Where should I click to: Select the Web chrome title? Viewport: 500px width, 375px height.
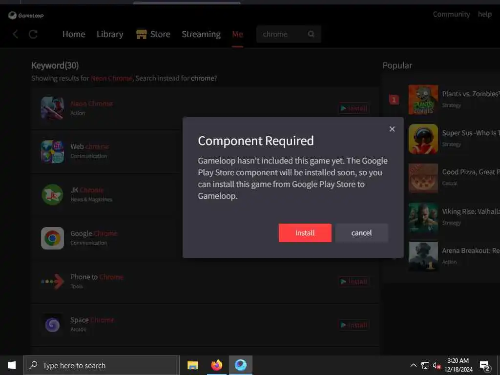click(x=90, y=146)
